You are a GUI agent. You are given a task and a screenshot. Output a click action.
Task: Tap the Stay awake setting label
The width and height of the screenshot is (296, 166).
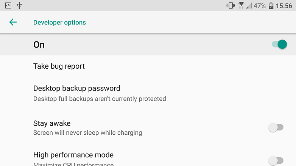point(52,123)
